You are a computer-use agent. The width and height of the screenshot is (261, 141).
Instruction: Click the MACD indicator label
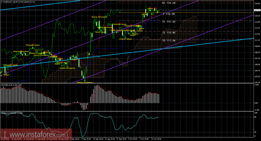(11, 85)
